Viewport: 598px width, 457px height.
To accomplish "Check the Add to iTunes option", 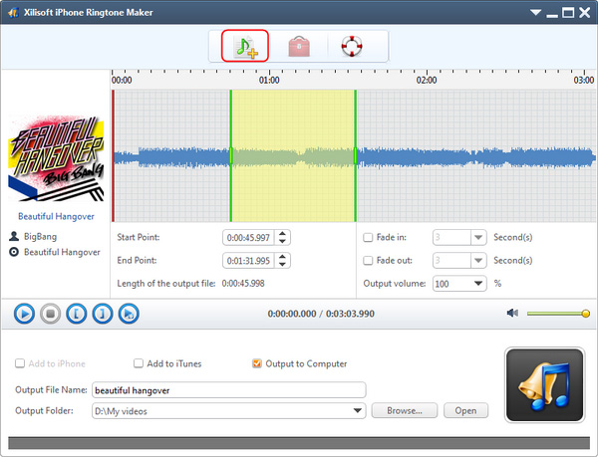I will coord(140,363).
